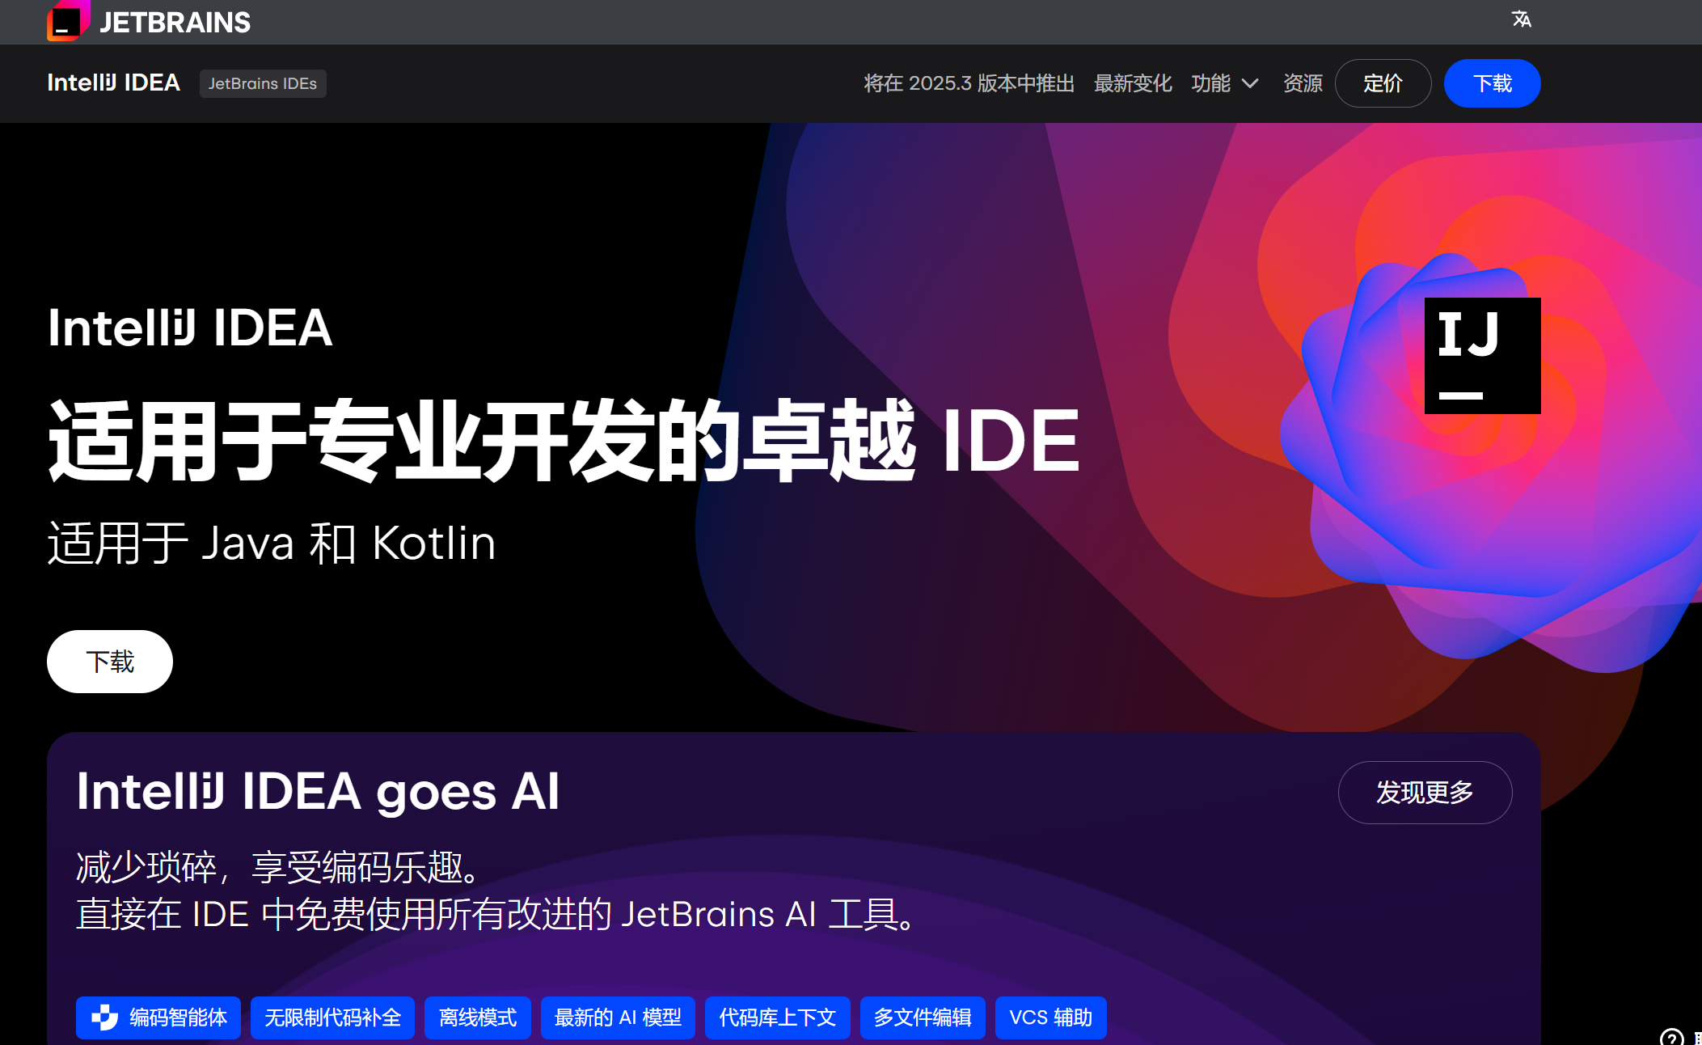The height and width of the screenshot is (1045, 1702).
Task: Click 将在 2025.3 版本中推出 link
Action: 969,83
